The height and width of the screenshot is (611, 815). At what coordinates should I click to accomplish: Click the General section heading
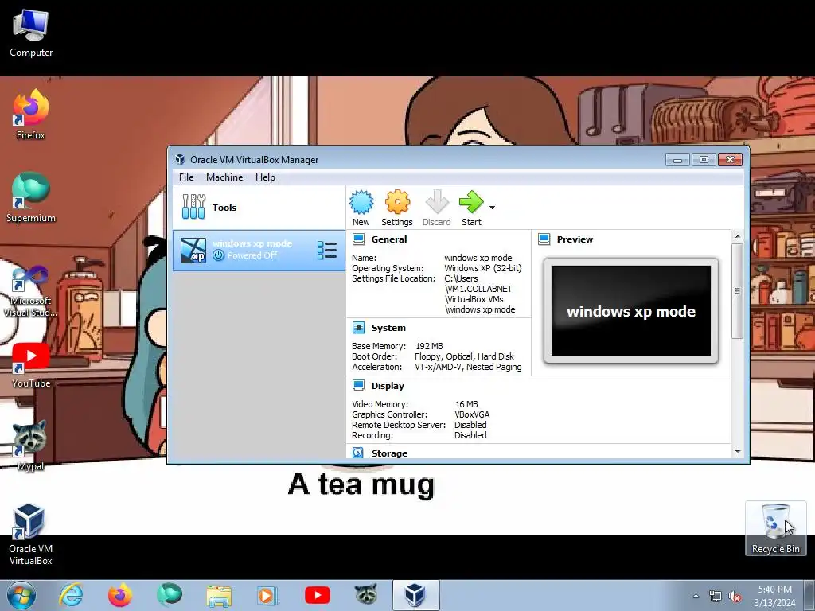pos(388,239)
